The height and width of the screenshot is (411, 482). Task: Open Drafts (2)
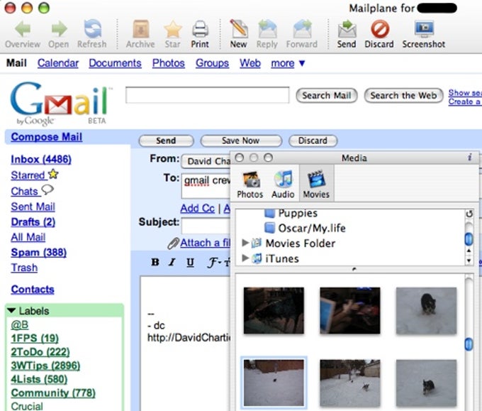click(x=33, y=222)
